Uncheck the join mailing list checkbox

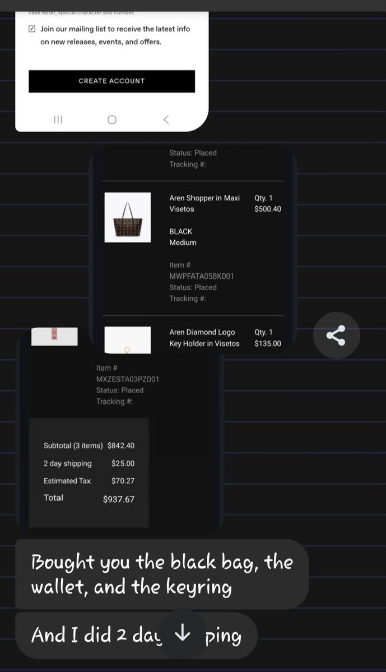[32, 29]
